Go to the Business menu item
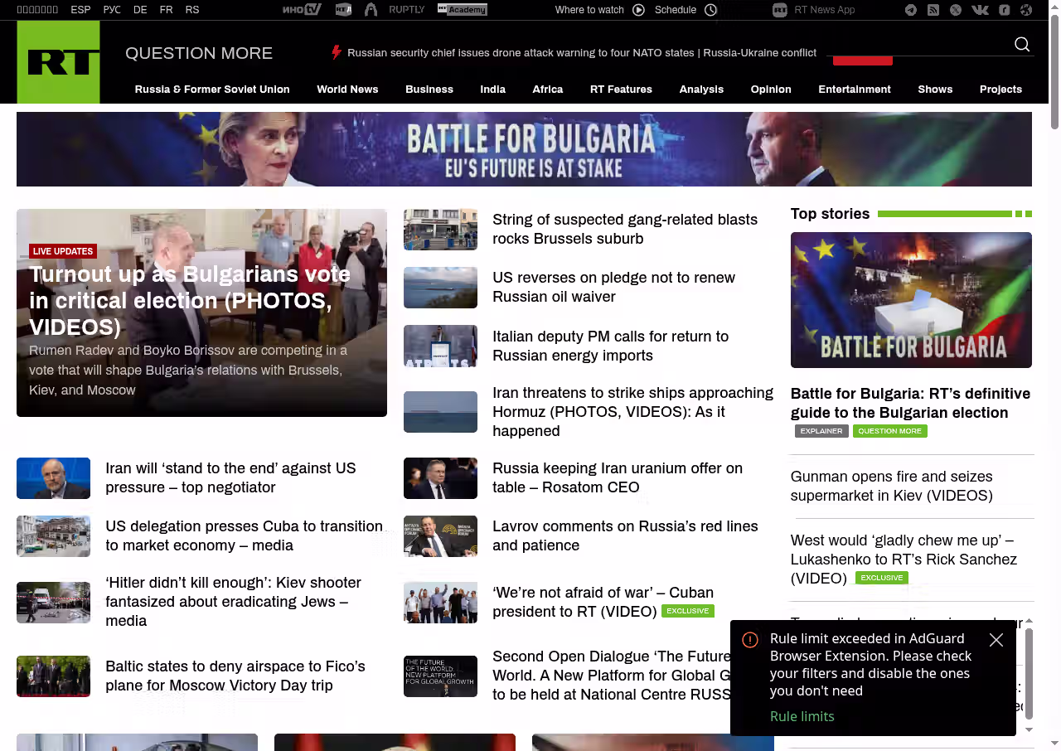Screen dimensions: 1061x751 429,90
